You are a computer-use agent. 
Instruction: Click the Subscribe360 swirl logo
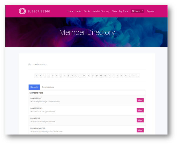tap(22, 11)
